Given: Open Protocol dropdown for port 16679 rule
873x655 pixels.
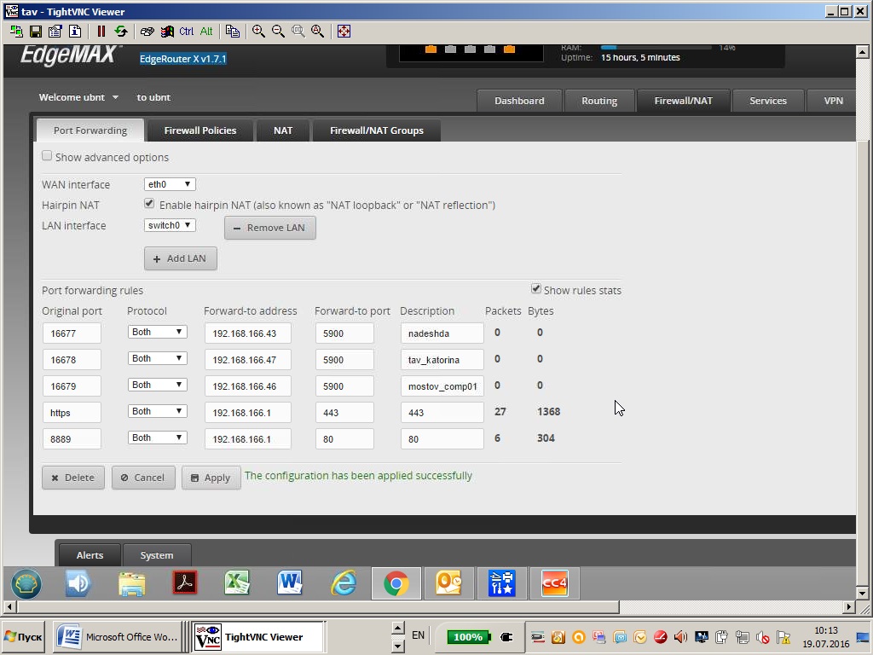Looking at the screenshot, I should coord(157,385).
